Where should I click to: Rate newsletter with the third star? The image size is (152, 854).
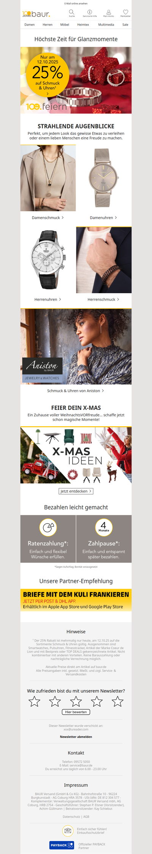(x=76, y=701)
